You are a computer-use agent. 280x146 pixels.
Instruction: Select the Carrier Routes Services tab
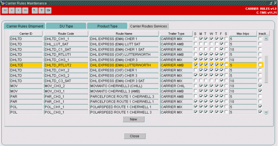click(148, 26)
